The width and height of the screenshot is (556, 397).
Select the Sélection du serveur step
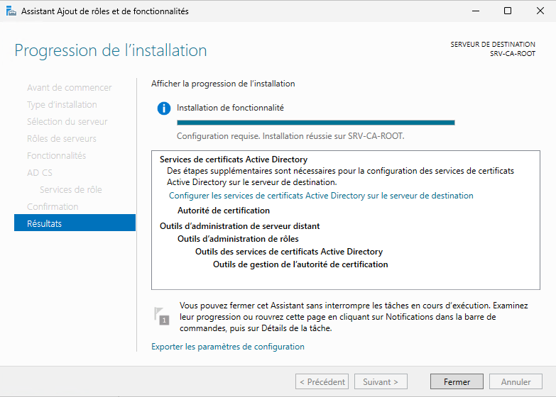[67, 121]
